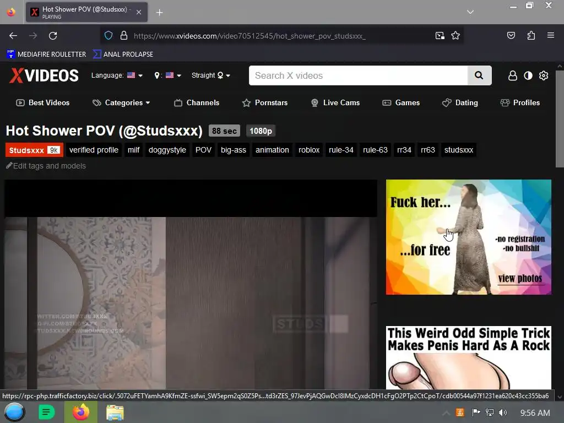Toggle the site dark/light contrast mode
The width and height of the screenshot is (564, 423).
coord(528,75)
